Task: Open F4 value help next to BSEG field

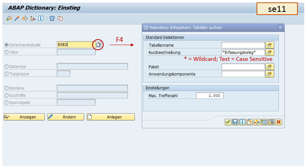Action: [98, 45]
